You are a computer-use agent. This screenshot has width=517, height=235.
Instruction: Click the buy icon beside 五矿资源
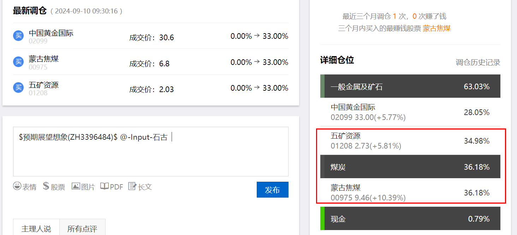18,88
